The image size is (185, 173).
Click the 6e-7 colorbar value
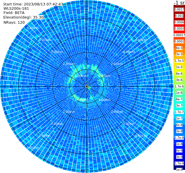click(x=179, y=99)
